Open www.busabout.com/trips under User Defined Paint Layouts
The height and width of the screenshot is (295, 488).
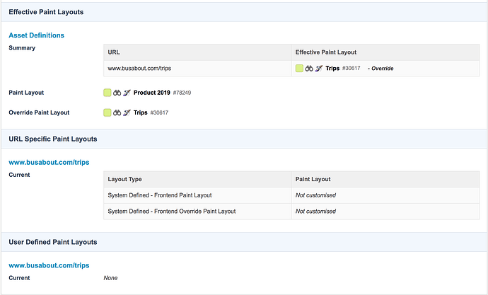[x=49, y=265]
